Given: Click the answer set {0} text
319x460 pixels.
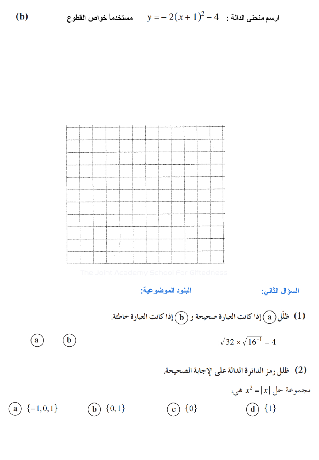Looking at the screenshot, I should click(191, 409).
